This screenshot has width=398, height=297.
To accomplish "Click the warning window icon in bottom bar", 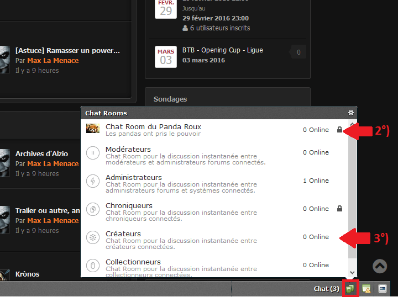I will [366, 288].
